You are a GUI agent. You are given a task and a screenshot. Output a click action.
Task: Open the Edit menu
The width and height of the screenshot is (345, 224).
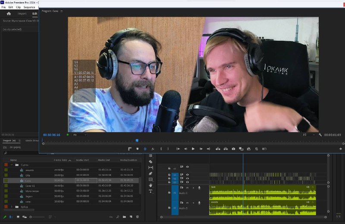tap(10, 7)
